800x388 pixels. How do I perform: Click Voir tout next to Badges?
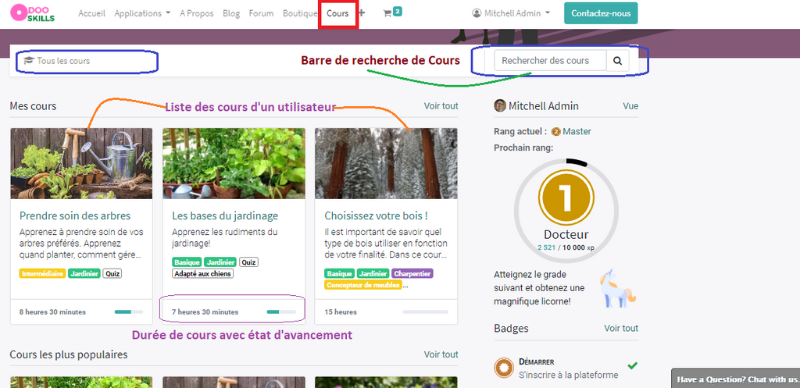pyautogui.click(x=620, y=329)
